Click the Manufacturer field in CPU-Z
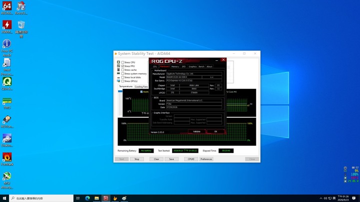The image size is (360, 202). click(194, 74)
